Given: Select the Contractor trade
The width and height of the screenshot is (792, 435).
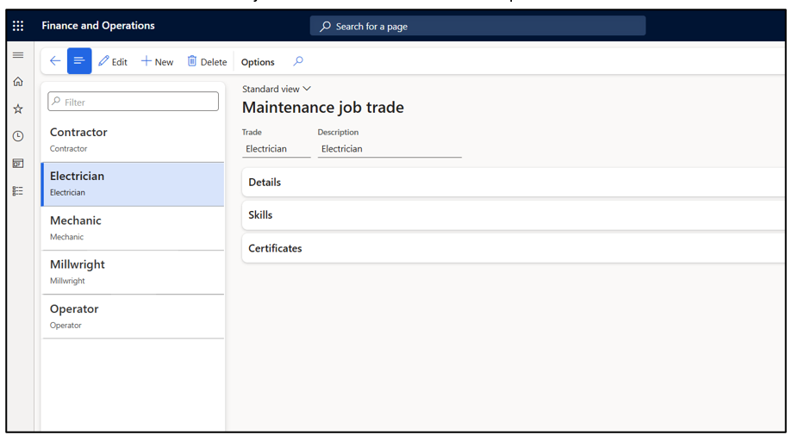Looking at the screenshot, I should pyautogui.click(x=134, y=140).
